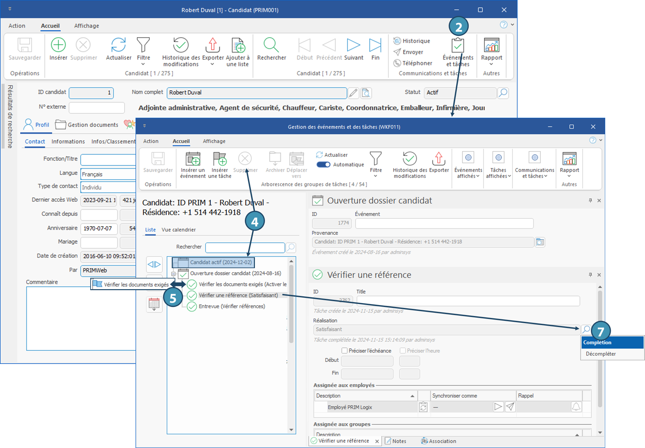Click the Association button at the bottom
Screen dimensions: 645x448
(439, 441)
